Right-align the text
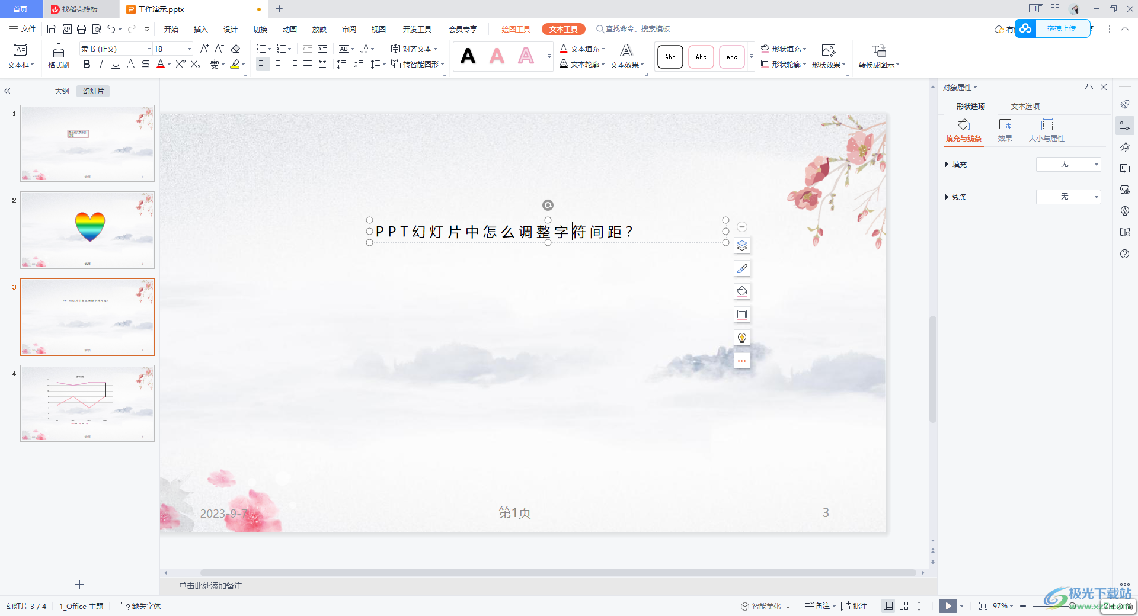1138x616 pixels. tap(293, 64)
